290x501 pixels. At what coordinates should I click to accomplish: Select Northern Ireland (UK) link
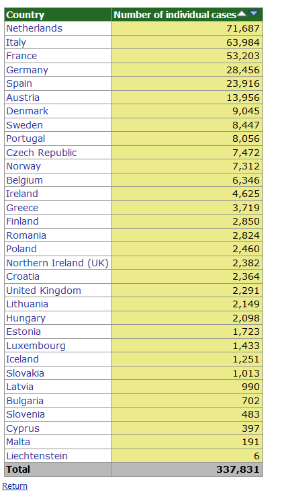click(58, 263)
